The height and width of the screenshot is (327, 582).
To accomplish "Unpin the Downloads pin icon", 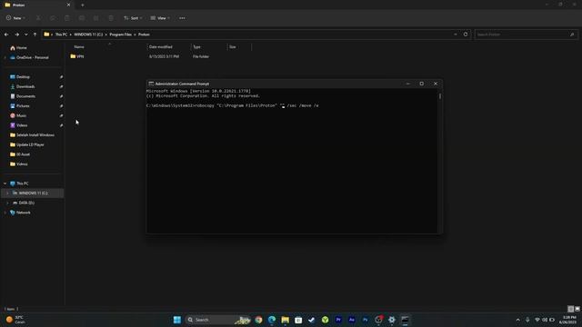I will point(61,86).
